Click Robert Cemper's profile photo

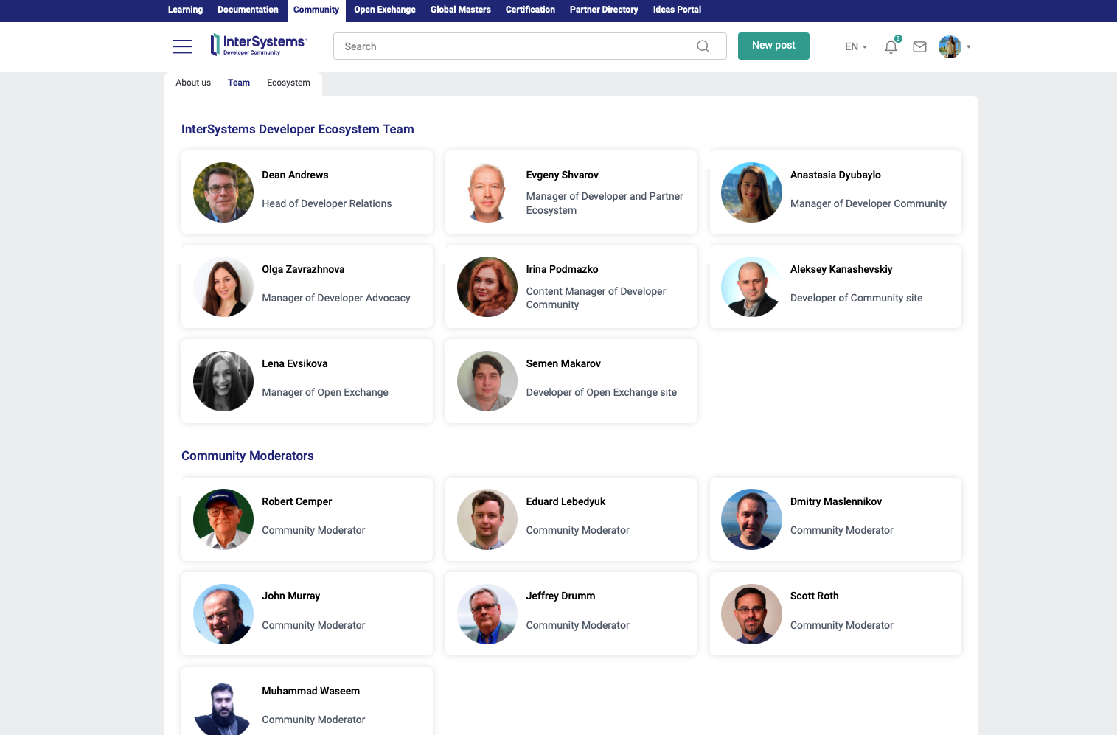pyautogui.click(x=223, y=519)
